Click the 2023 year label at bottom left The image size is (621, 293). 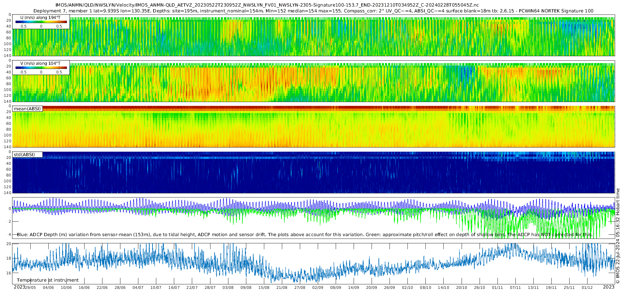coord(19,287)
